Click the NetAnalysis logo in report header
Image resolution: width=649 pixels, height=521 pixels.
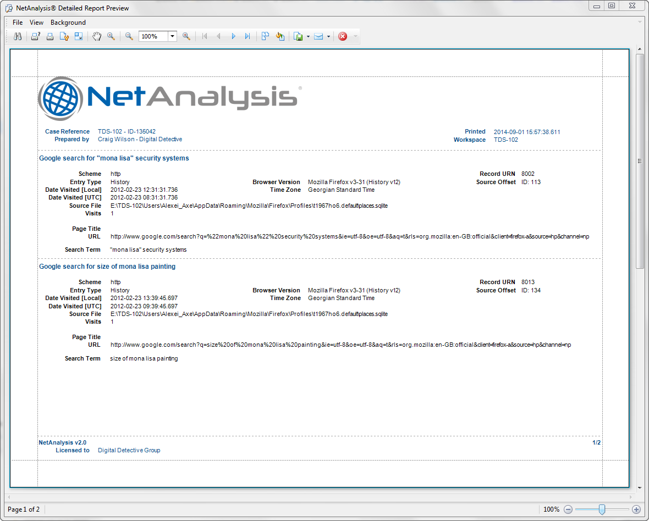pos(170,98)
